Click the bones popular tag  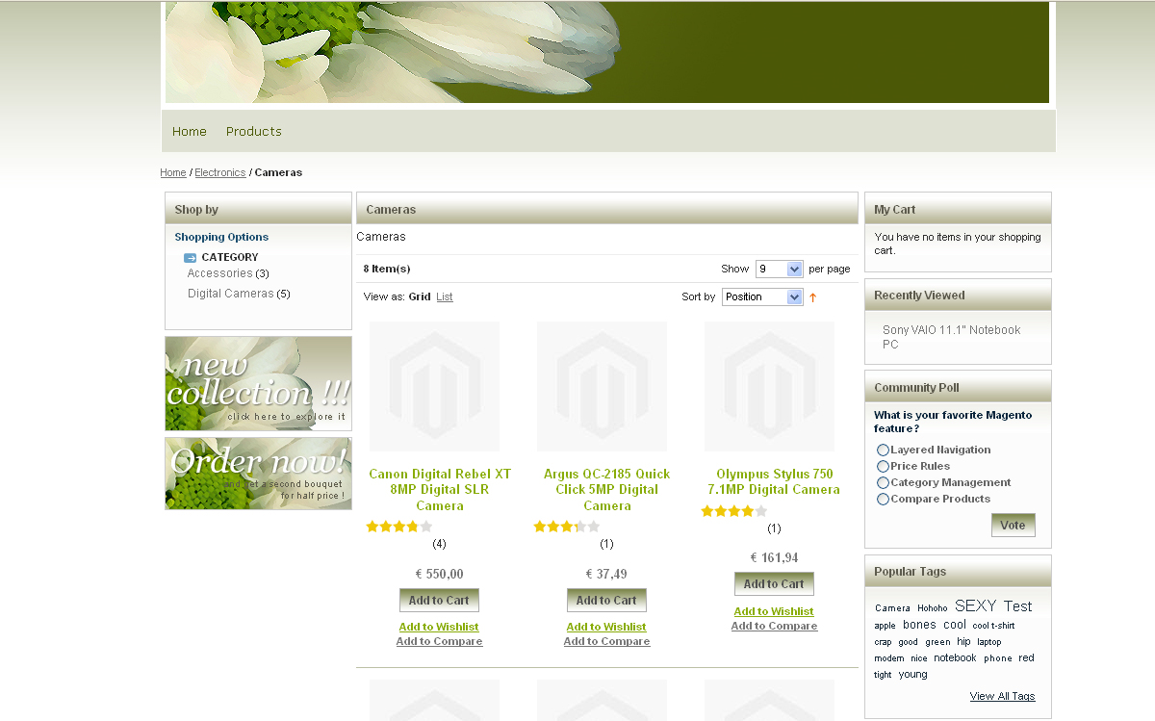(919, 625)
